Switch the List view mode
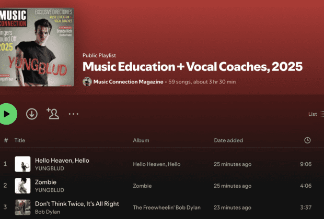This screenshot has height=219, width=324. [316, 114]
